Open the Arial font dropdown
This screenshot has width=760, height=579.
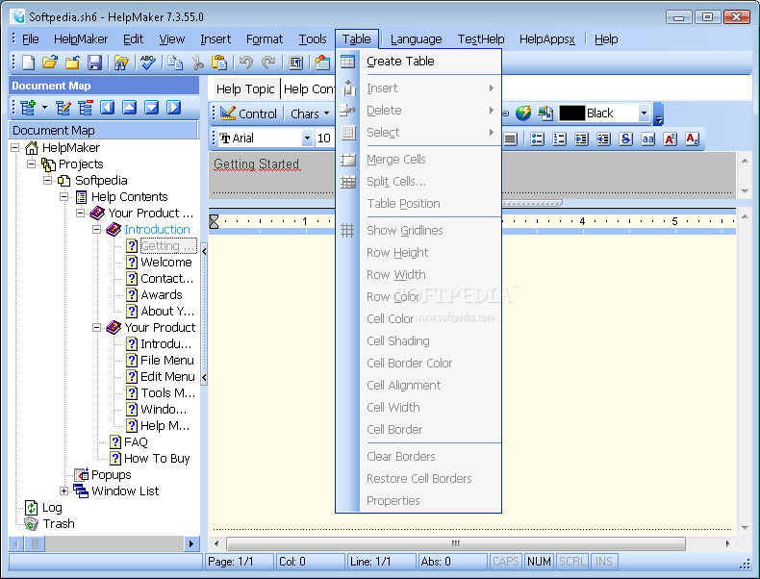pyautogui.click(x=307, y=138)
